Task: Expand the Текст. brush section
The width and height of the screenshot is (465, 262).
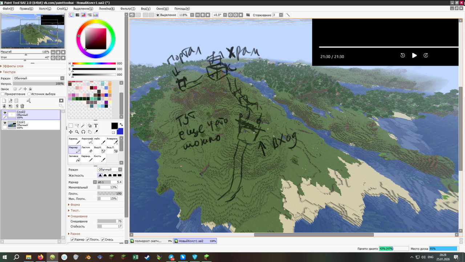Action: point(74,210)
